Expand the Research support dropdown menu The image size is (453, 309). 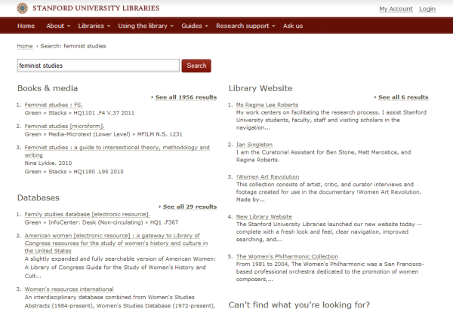click(x=245, y=26)
